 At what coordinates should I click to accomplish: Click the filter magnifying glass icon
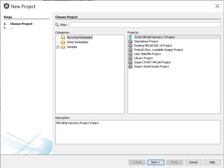[x=57, y=25]
